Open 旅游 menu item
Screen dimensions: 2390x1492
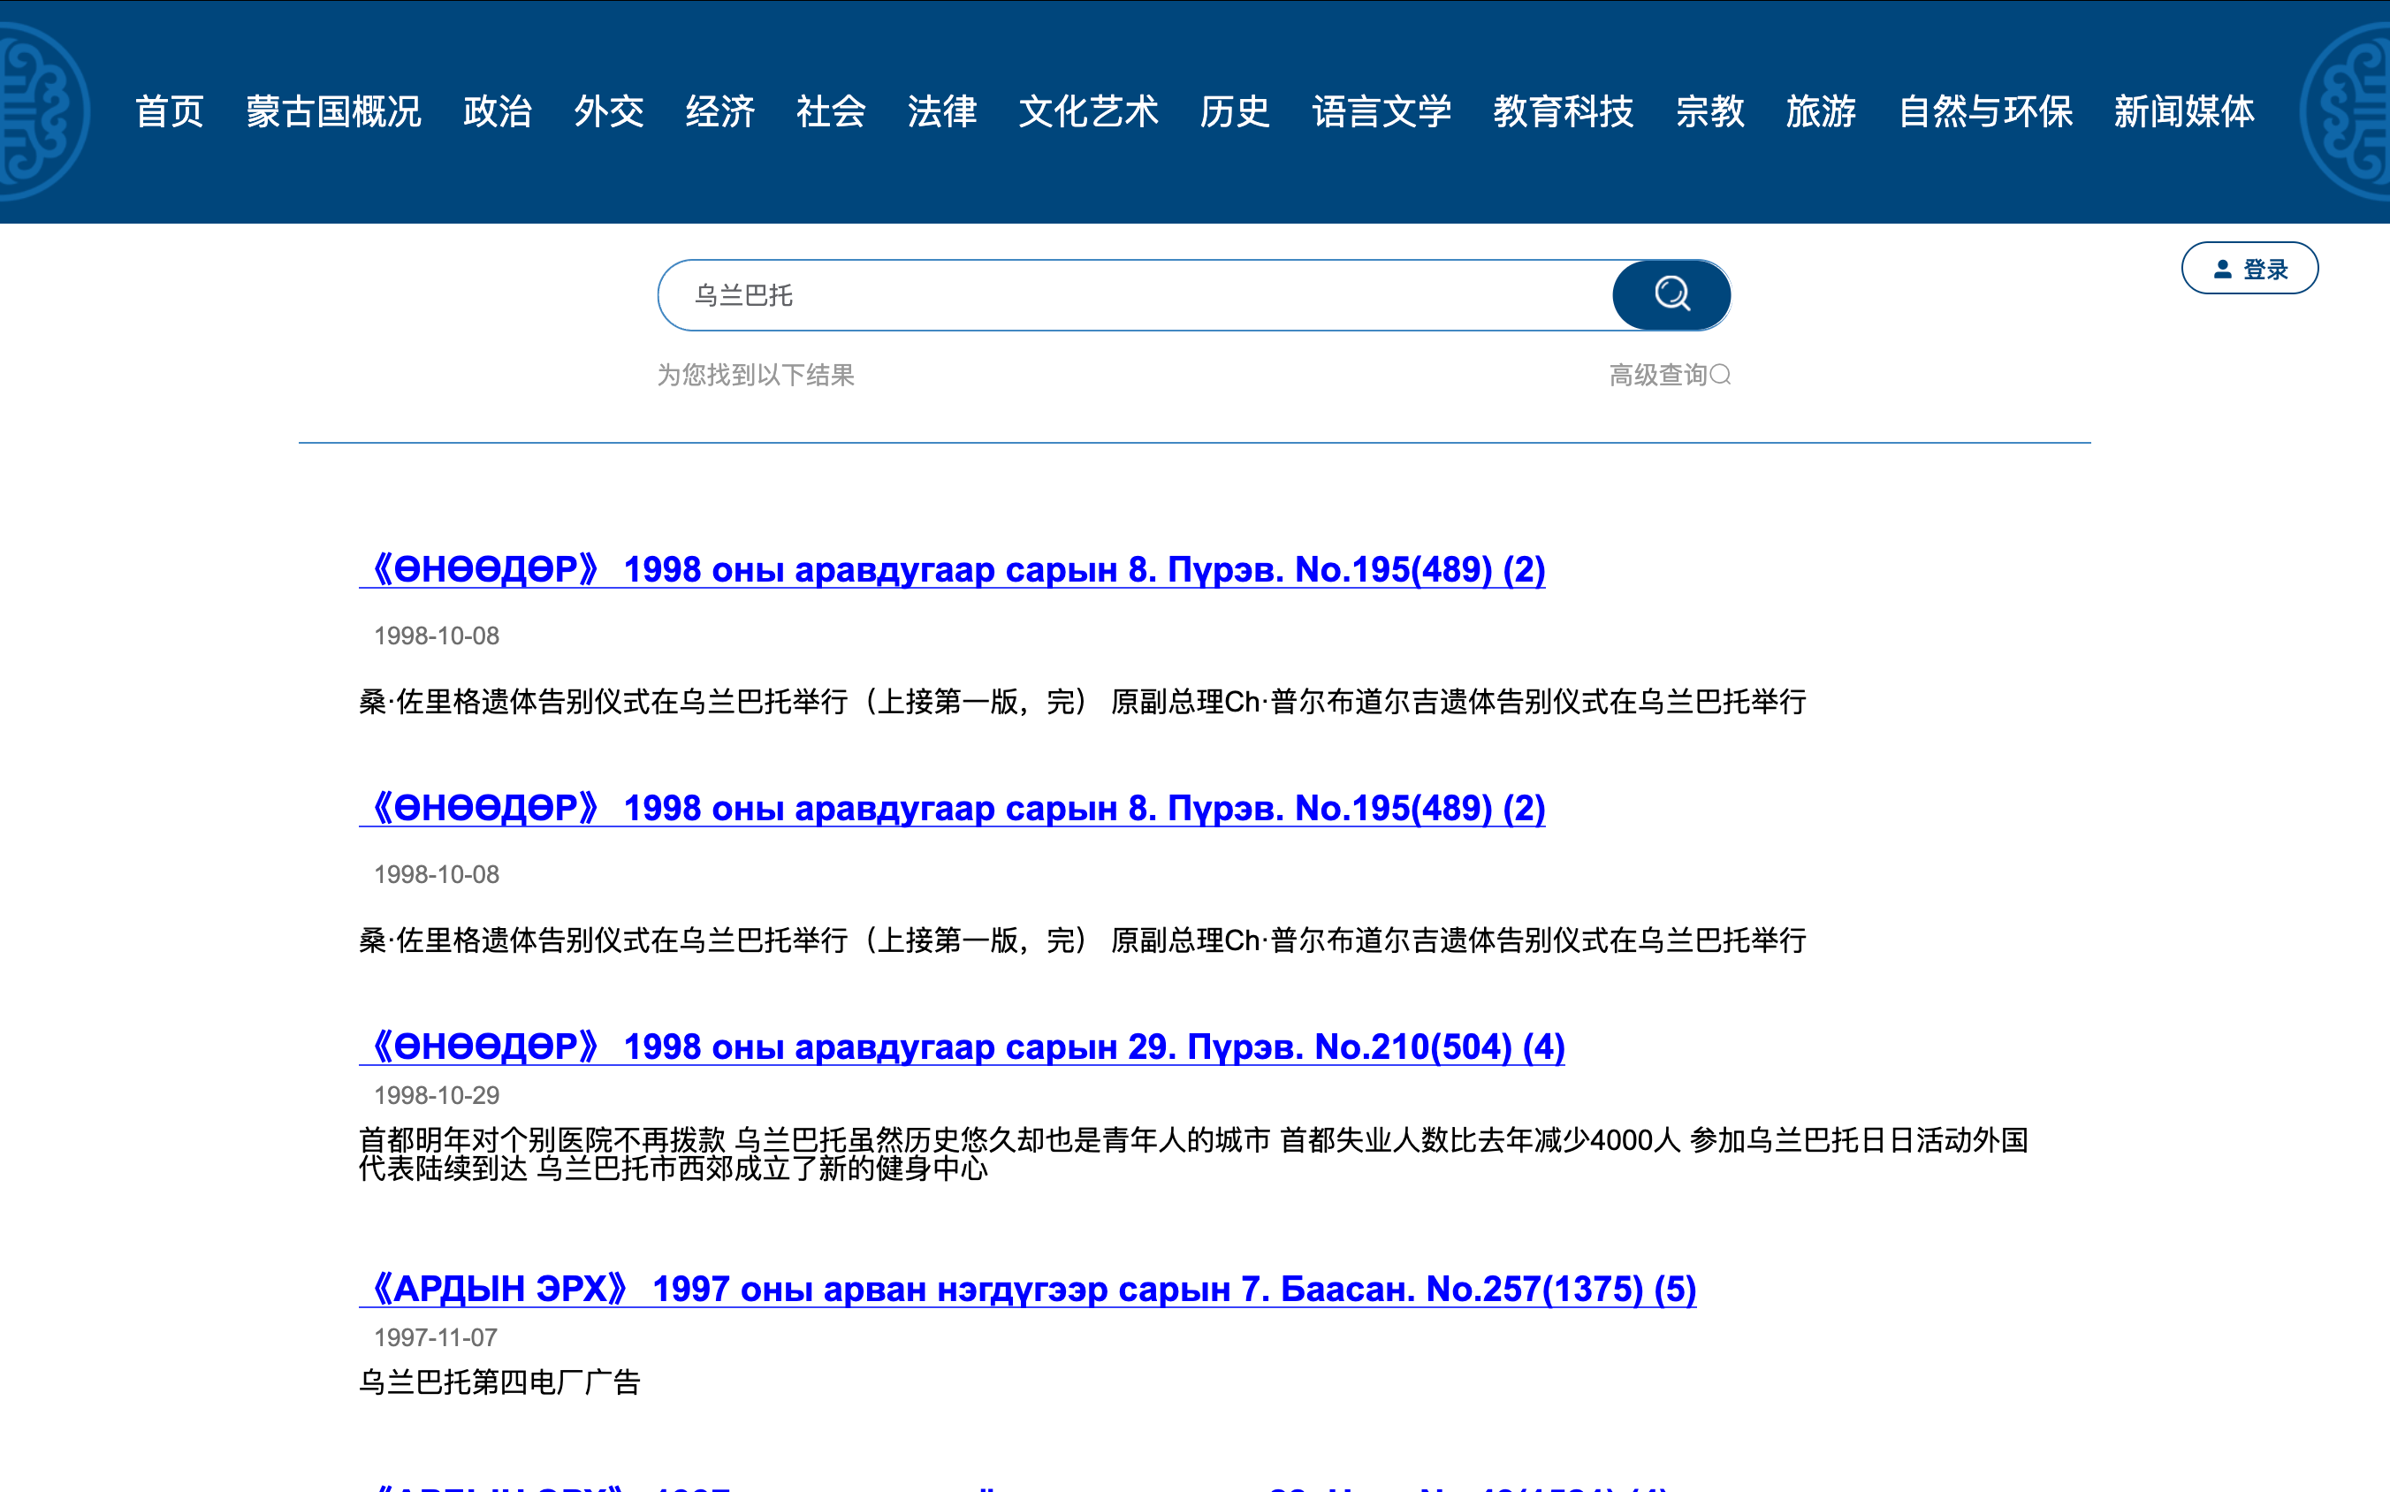1821,111
